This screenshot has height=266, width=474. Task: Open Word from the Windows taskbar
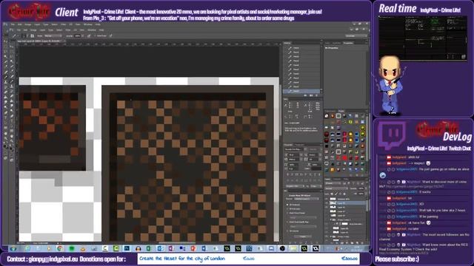pyautogui.click(x=204, y=248)
